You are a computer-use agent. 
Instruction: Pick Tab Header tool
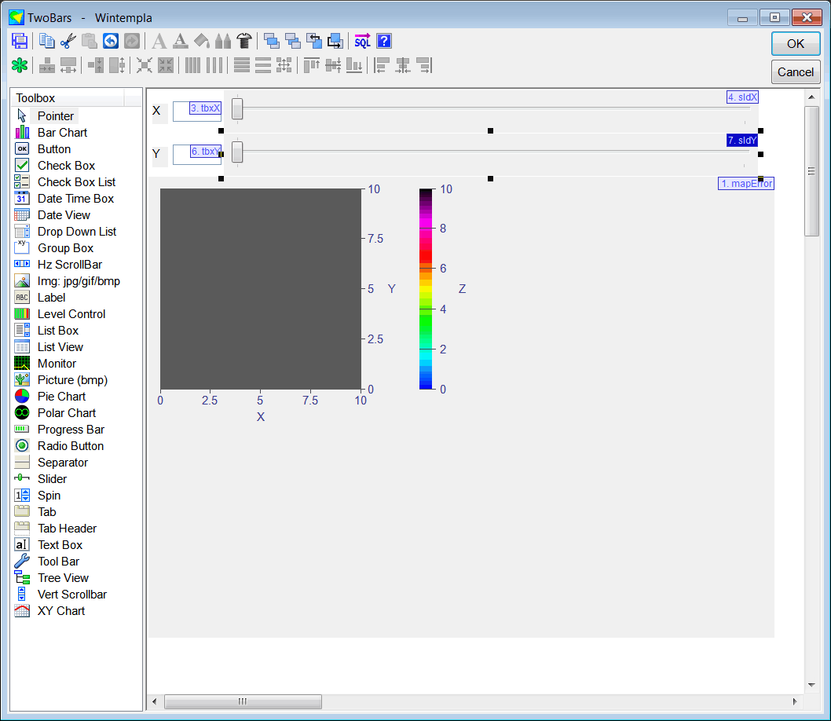coord(67,528)
